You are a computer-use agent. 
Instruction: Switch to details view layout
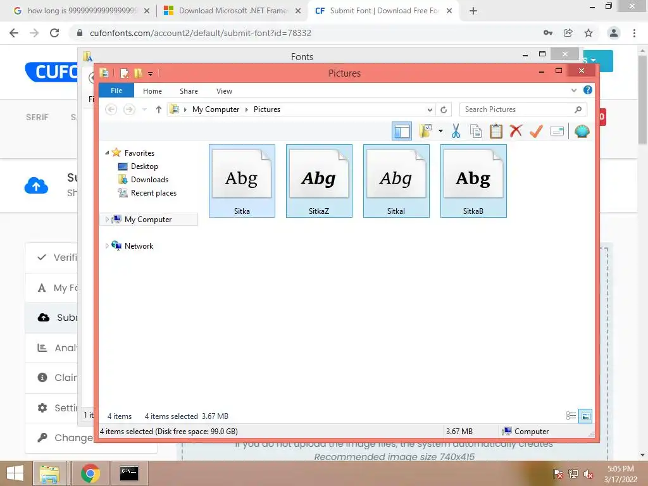click(x=571, y=416)
